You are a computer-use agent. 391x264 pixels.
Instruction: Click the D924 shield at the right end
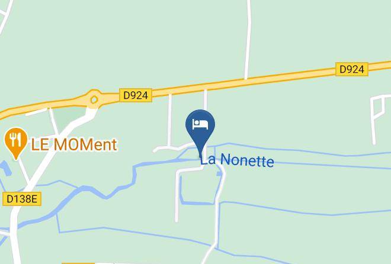(x=352, y=69)
